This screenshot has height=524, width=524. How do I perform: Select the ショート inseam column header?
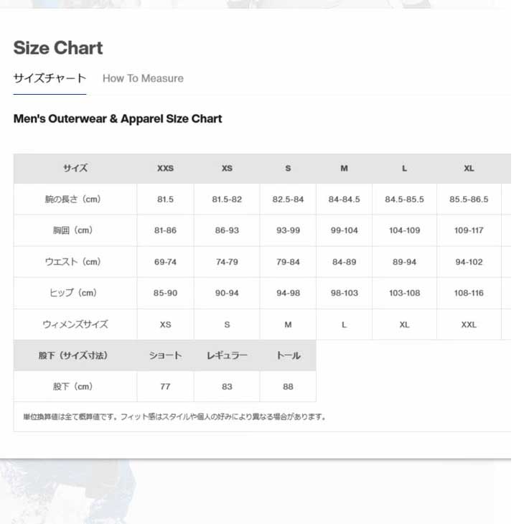(x=165, y=355)
